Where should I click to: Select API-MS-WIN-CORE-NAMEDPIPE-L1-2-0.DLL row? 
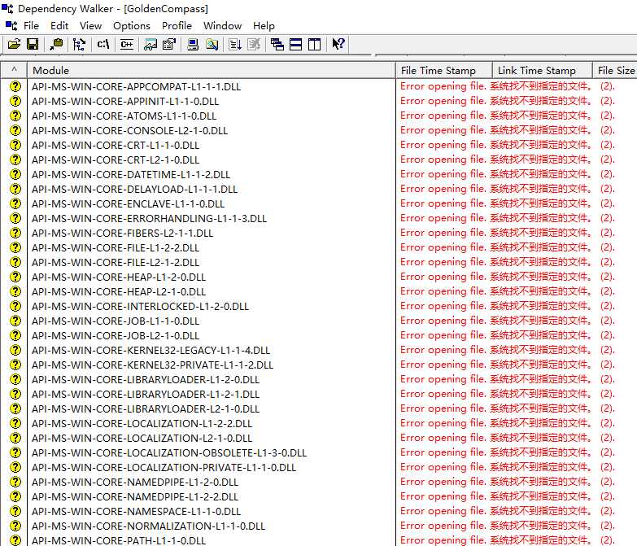pyautogui.click(x=319, y=482)
